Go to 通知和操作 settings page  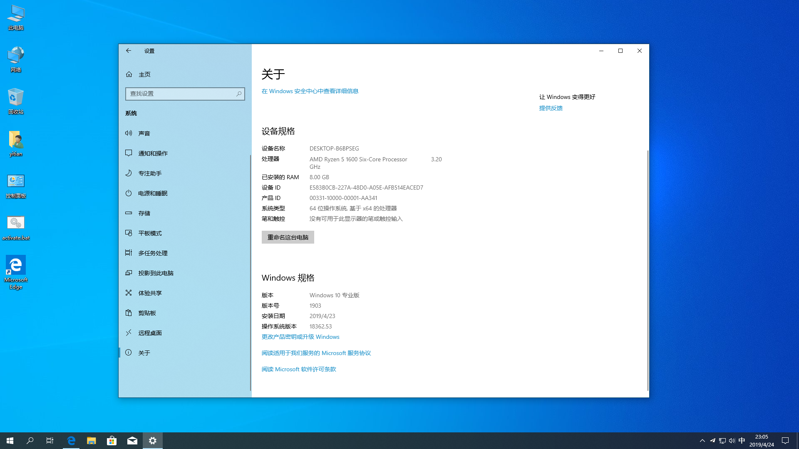point(185,153)
